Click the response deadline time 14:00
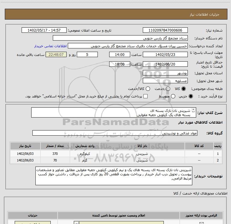231x224 pixels. 120,54
